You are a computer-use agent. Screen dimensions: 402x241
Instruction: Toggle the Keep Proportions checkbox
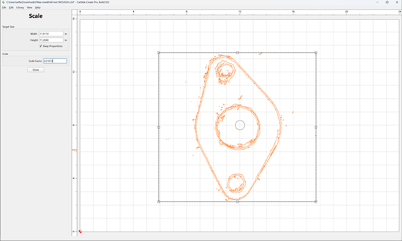point(41,46)
